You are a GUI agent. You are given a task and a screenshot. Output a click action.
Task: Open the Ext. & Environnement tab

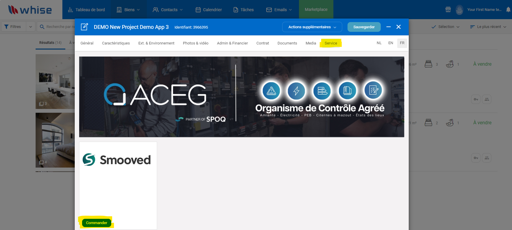[156, 43]
